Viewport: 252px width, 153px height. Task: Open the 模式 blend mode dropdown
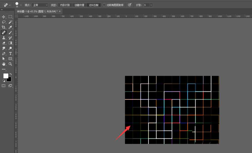pos(40,5)
